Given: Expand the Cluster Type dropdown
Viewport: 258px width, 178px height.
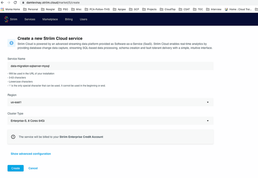Looking at the screenshot, I should click(111, 121).
